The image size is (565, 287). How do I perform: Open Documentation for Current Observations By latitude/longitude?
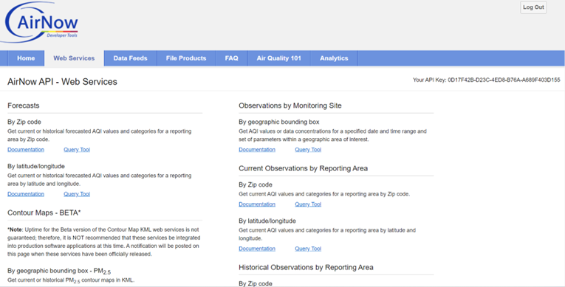257,249
